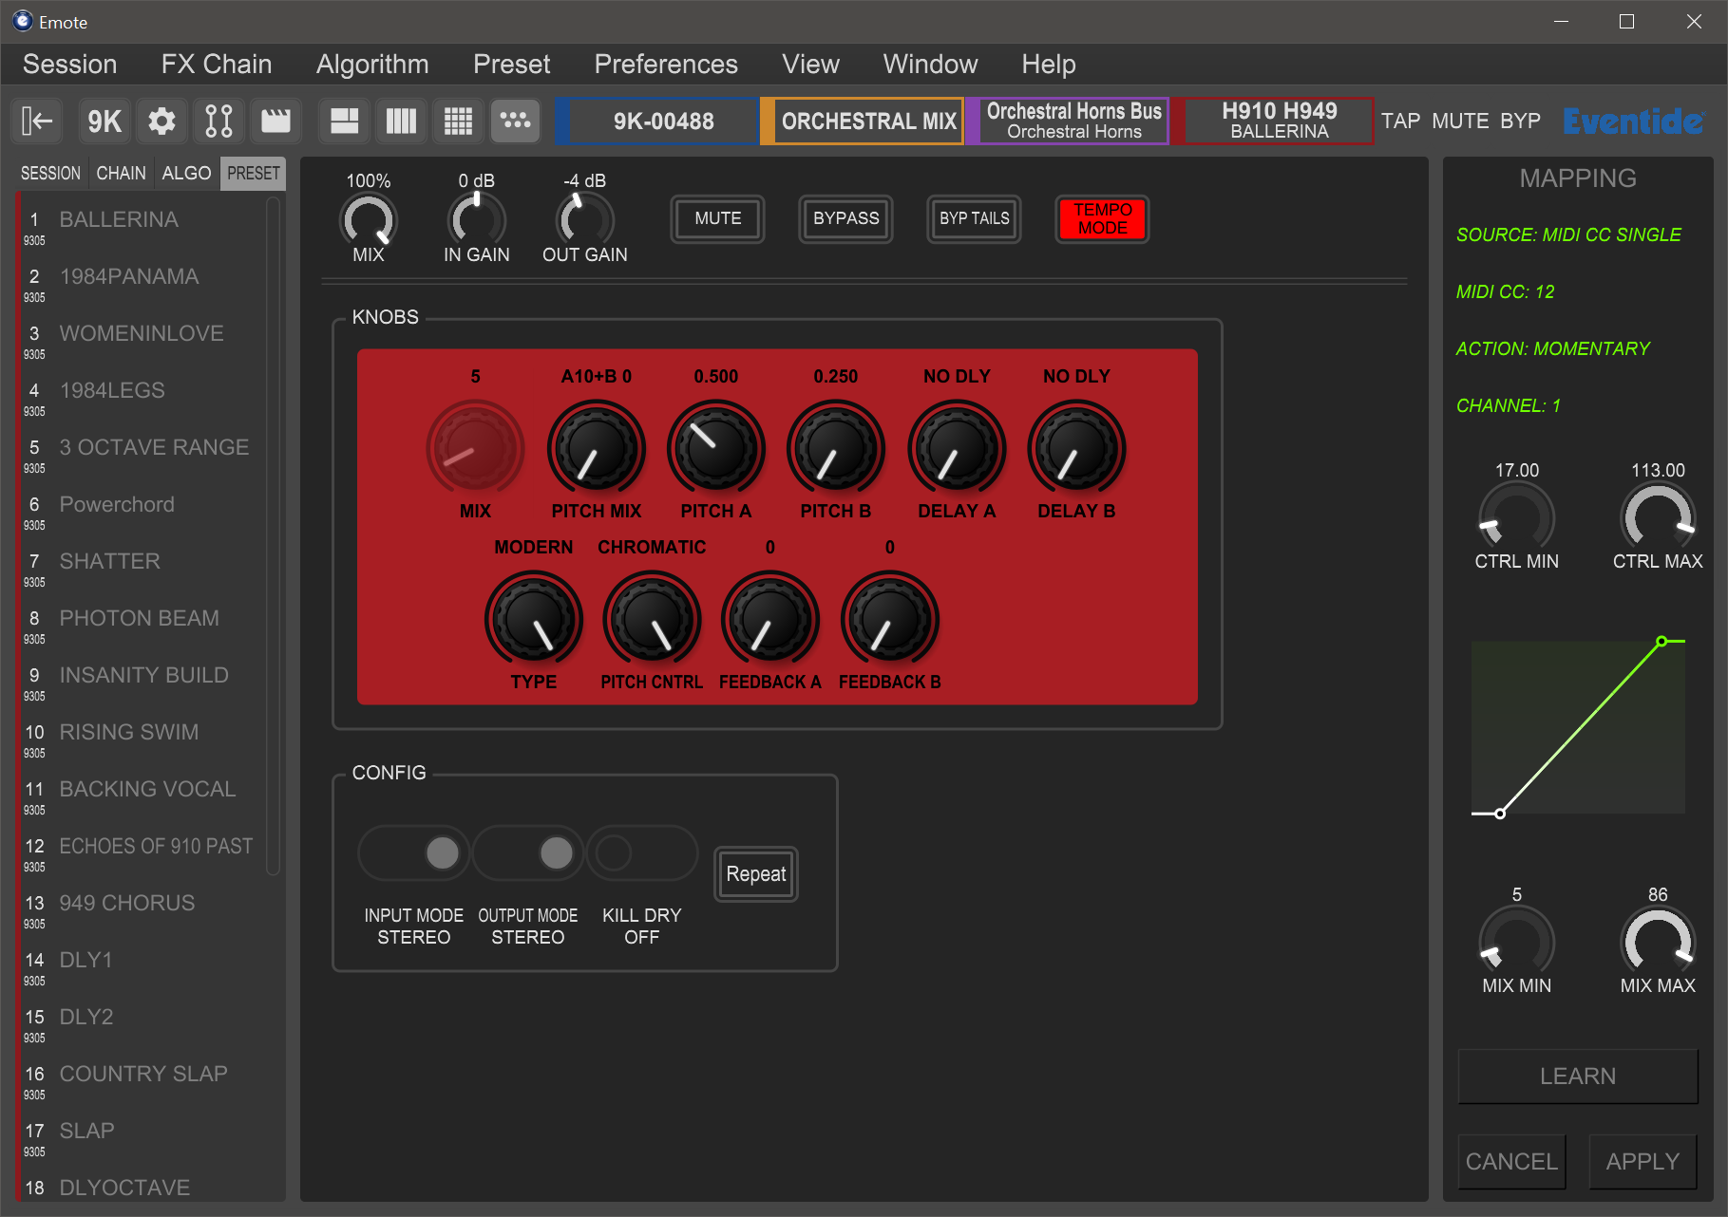Click the PITCH CNTRL knob

coord(652,618)
